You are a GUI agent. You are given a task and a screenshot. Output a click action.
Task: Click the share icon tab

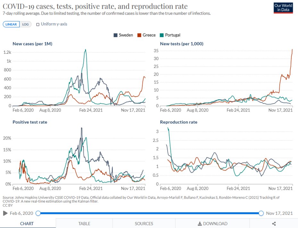pos(274,224)
